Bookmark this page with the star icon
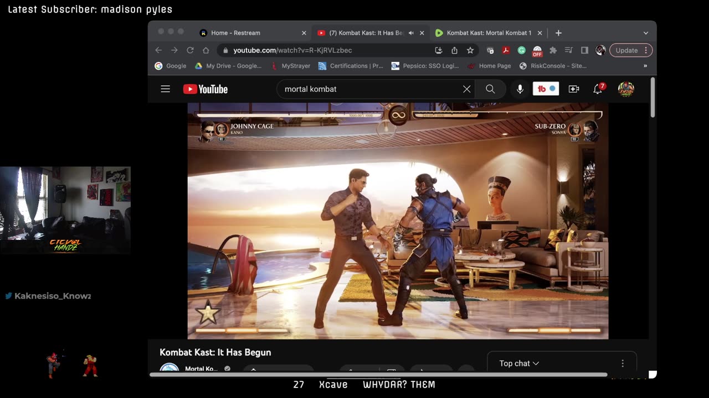 click(x=470, y=50)
